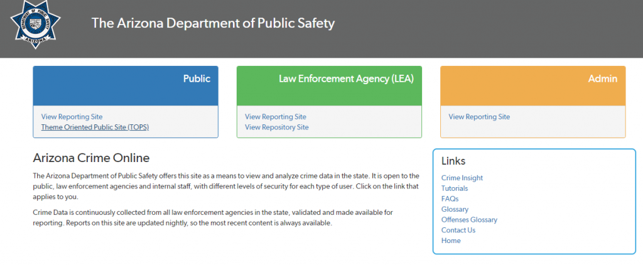Open the Offenses Glossary link
The height and width of the screenshot is (265, 643).
pyautogui.click(x=469, y=220)
